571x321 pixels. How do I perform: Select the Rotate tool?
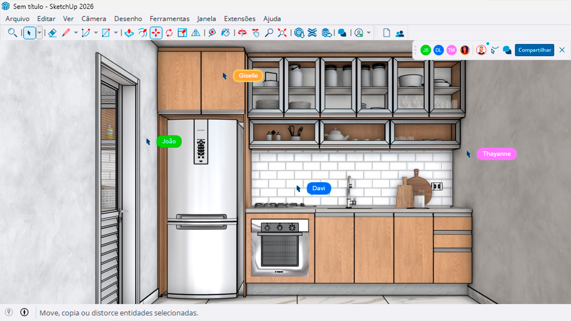[169, 33]
